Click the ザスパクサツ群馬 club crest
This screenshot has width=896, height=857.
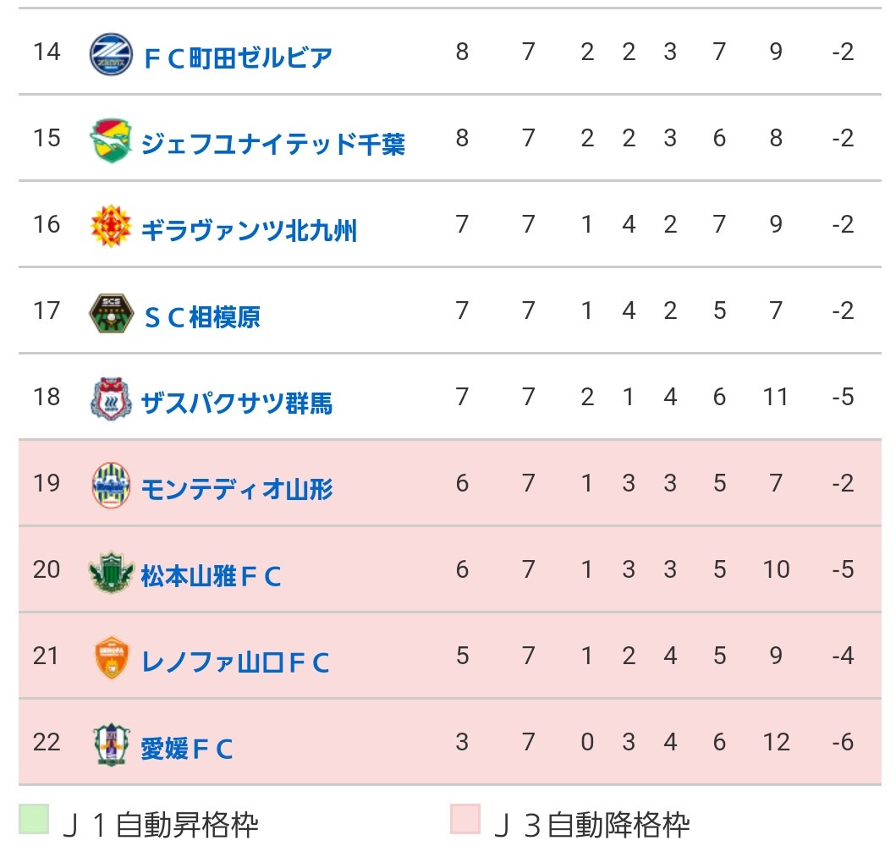click(x=111, y=400)
